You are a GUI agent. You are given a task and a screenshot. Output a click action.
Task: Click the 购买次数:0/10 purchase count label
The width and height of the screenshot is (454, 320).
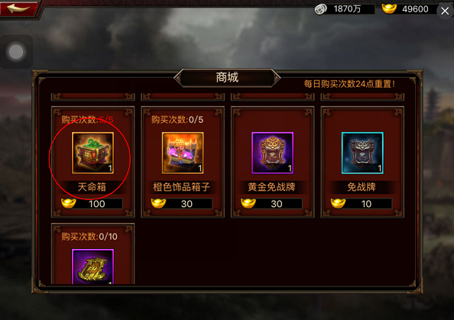89,237
